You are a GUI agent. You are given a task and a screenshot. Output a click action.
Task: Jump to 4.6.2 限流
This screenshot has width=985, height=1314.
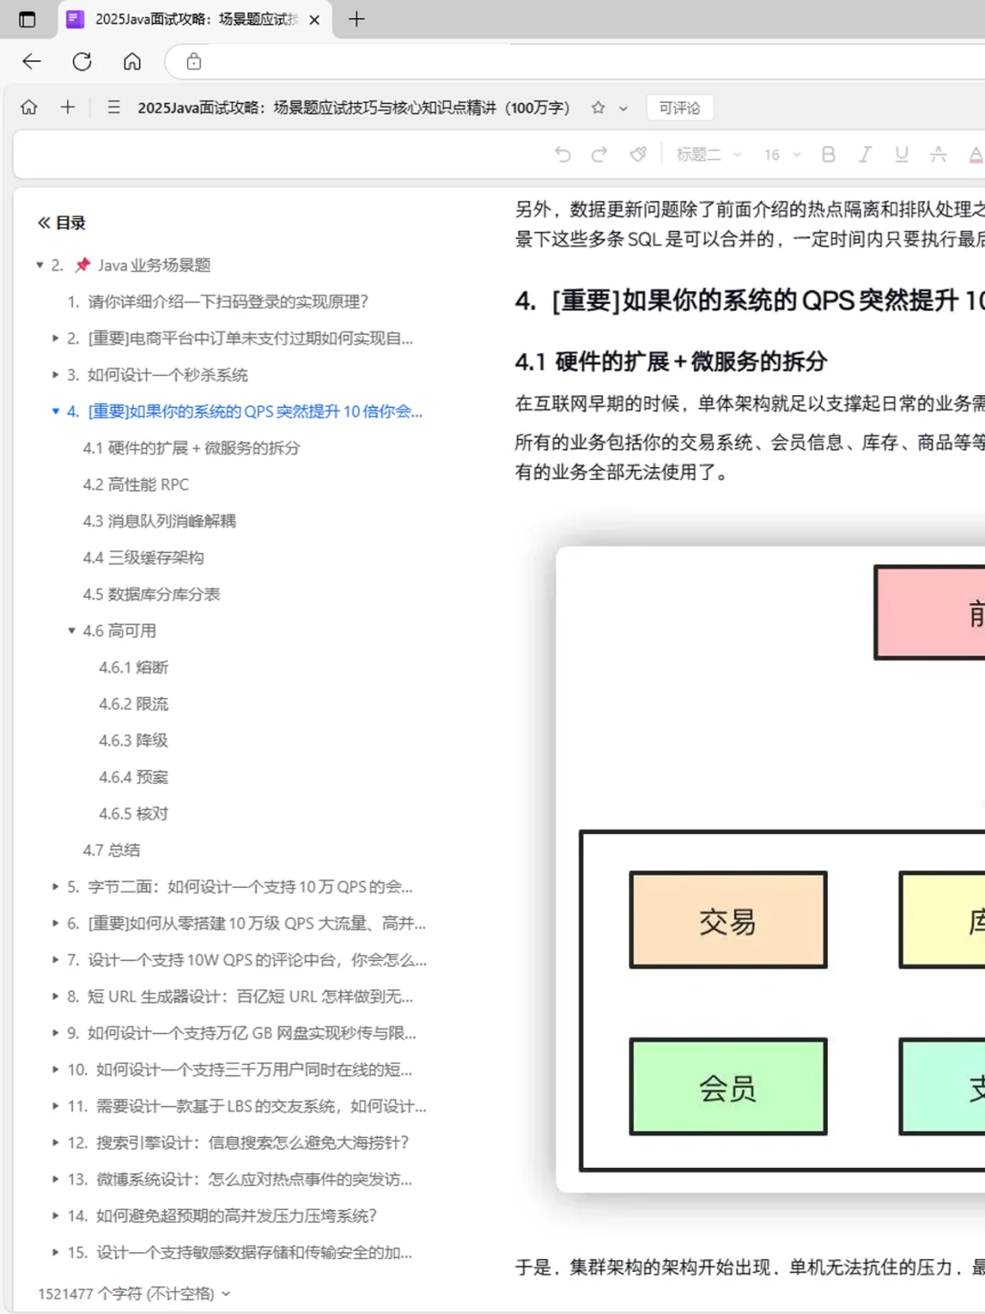(134, 704)
